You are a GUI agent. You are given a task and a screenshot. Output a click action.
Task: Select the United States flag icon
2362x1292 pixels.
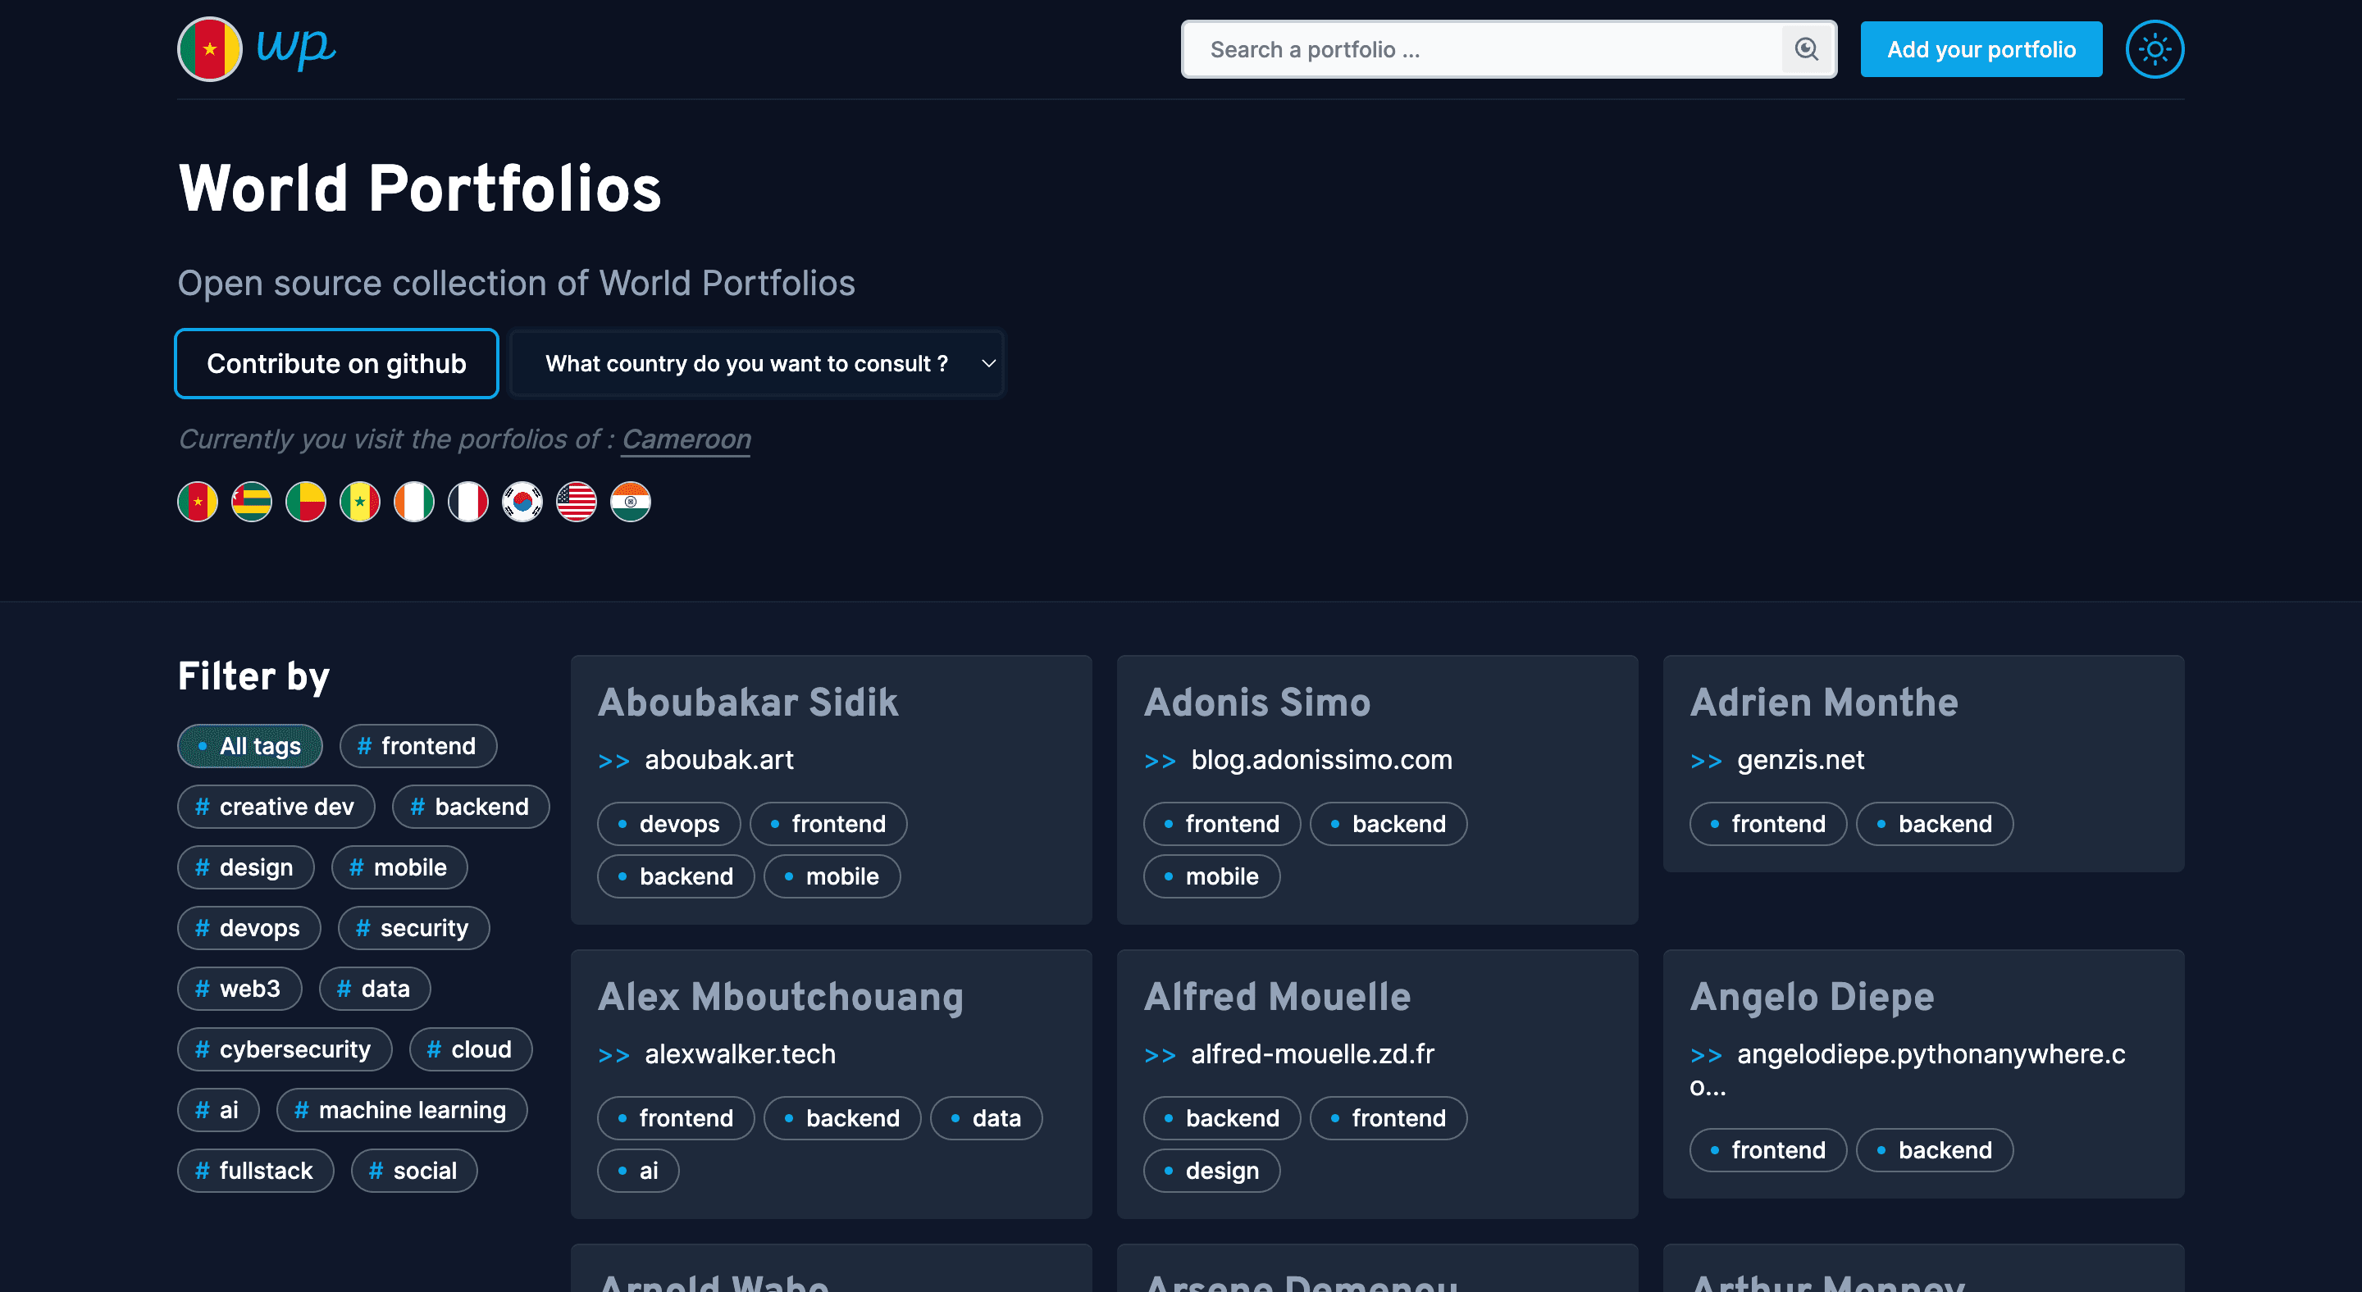577,503
